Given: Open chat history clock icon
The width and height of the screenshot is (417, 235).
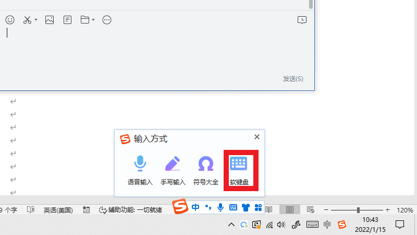Looking at the screenshot, I should click(302, 20).
